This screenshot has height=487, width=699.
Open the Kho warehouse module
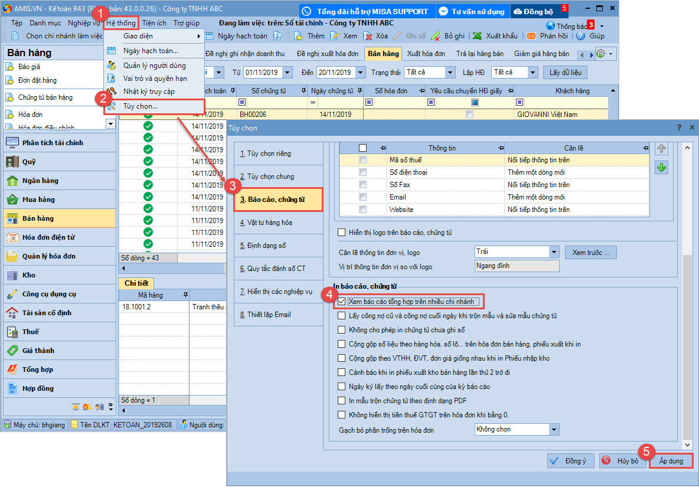pos(29,275)
